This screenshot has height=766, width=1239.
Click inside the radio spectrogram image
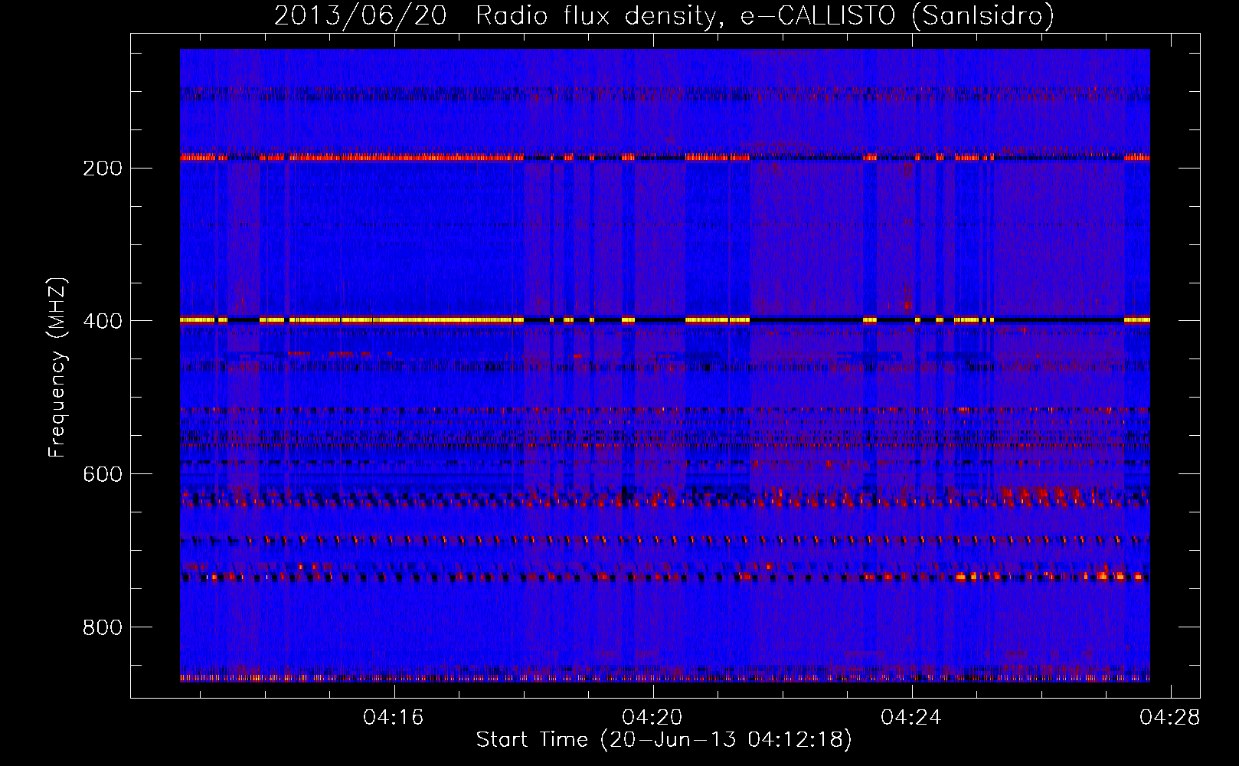tap(665, 365)
